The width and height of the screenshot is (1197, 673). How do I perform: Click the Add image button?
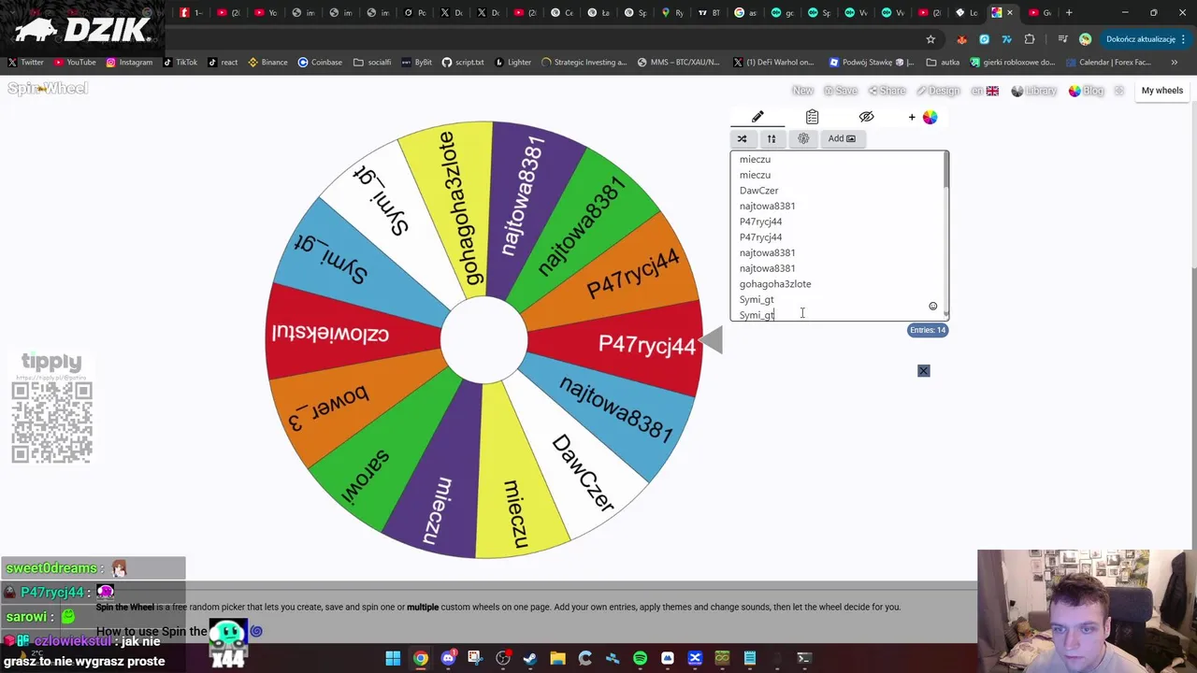(842, 138)
